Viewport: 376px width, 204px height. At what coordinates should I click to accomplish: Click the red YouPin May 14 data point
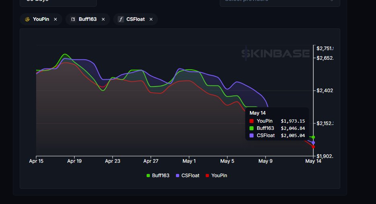coord(313,147)
